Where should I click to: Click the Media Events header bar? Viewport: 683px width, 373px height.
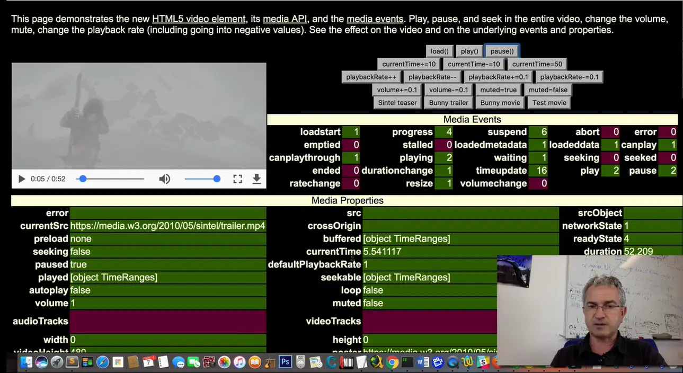coord(472,120)
